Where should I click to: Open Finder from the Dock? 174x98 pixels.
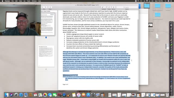pos(7,95)
